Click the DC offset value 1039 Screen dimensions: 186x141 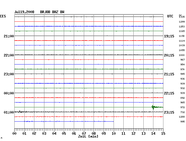click(182, 45)
